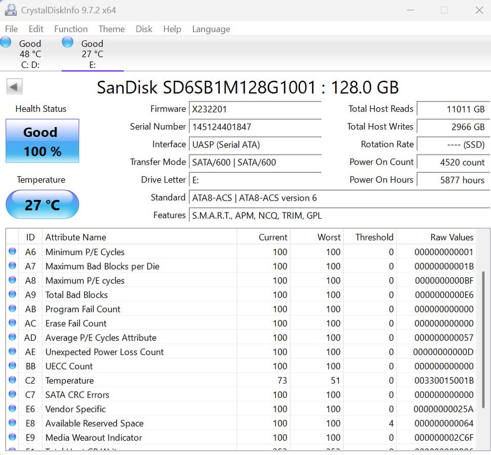Click status dot for Total Bad Blocks
This screenshot has height=455, width=491.
coord(12,294)
